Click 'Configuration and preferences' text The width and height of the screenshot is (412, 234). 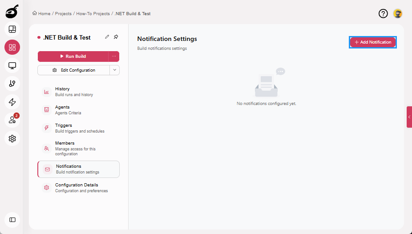(x=81, y=191)
